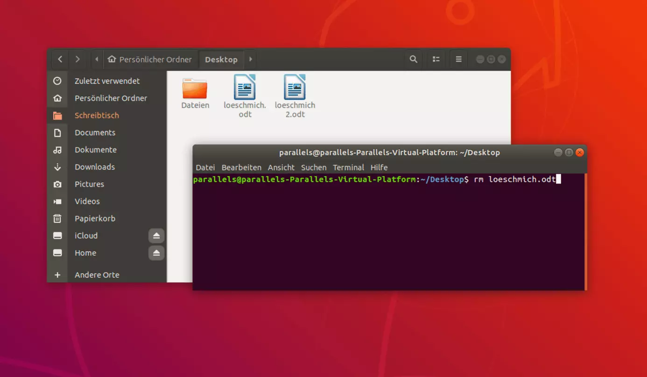Screen dimensions: 647x377
Task: Click the loeschmich.odt file name label
Action: tap(245, 110)
